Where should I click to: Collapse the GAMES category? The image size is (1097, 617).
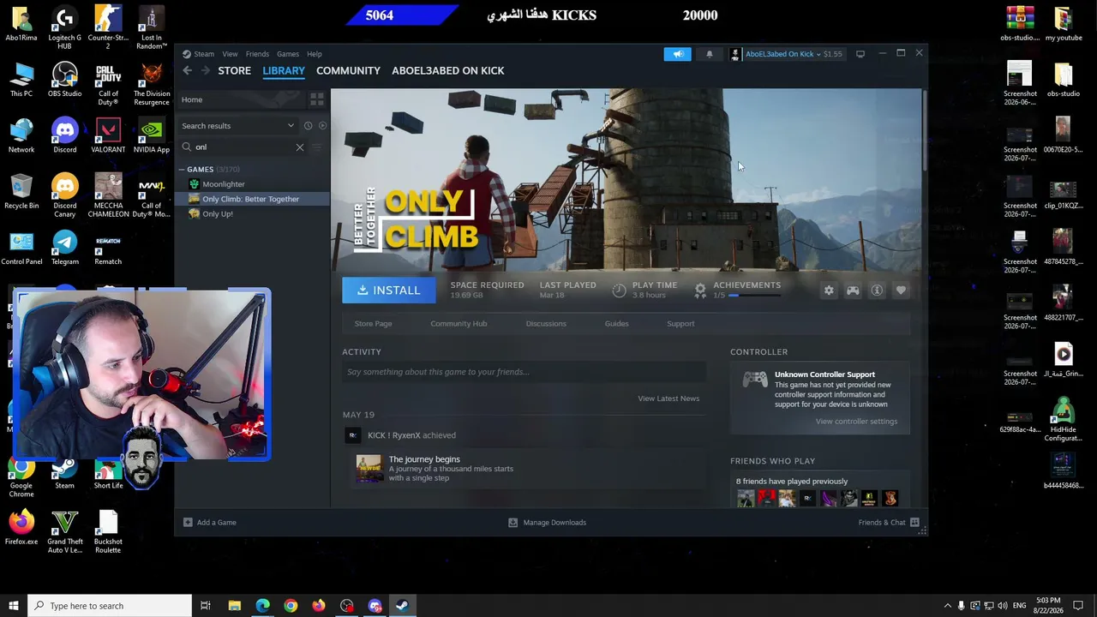click(x=182, y=170)
